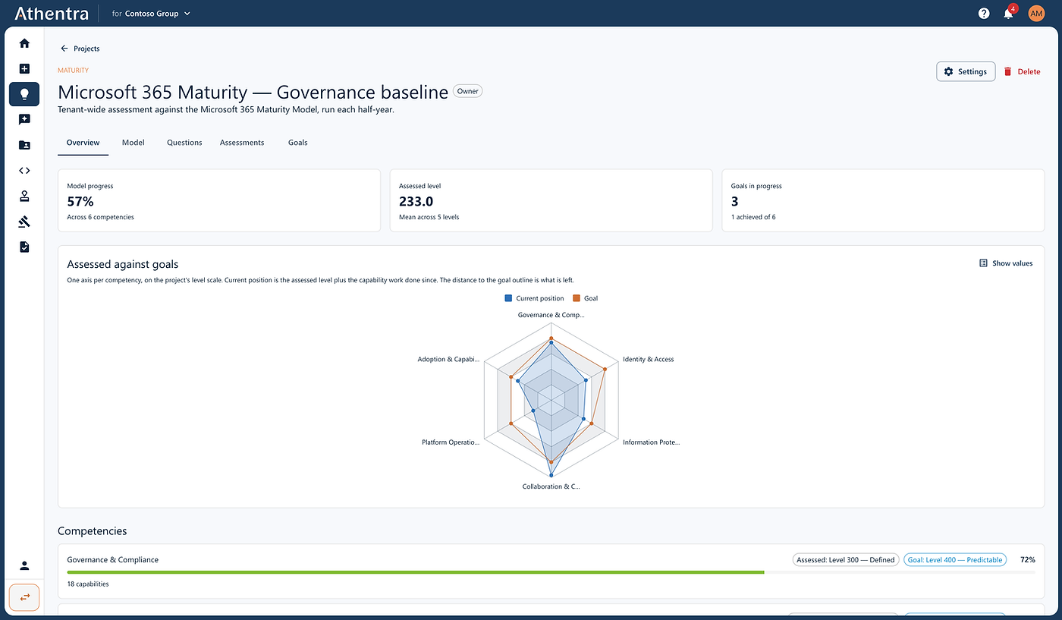1062x620 pixels.
Task: Click the Athentra logo
Action: (x=51, y=13)
